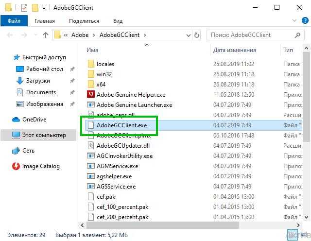Sort by Дата изменения column header

click(x=234, y=50)
